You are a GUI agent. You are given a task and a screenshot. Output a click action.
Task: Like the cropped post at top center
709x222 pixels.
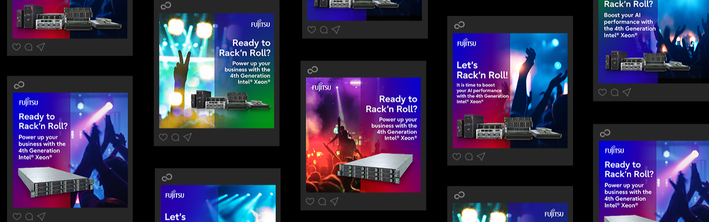click(x=311, y=30)
